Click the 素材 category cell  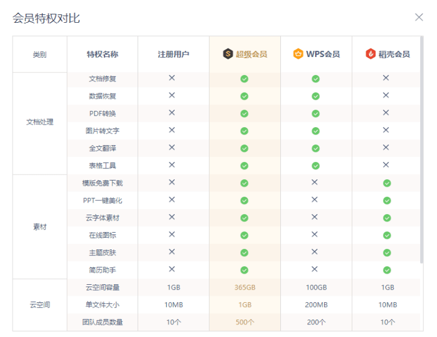point(40,227)
